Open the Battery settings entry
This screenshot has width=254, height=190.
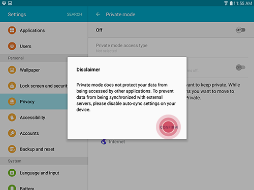pos(44,186)
